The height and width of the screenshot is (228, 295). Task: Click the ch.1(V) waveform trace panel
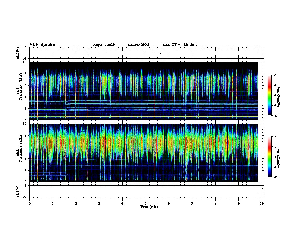pyautogui.click(x=146, y=53)
